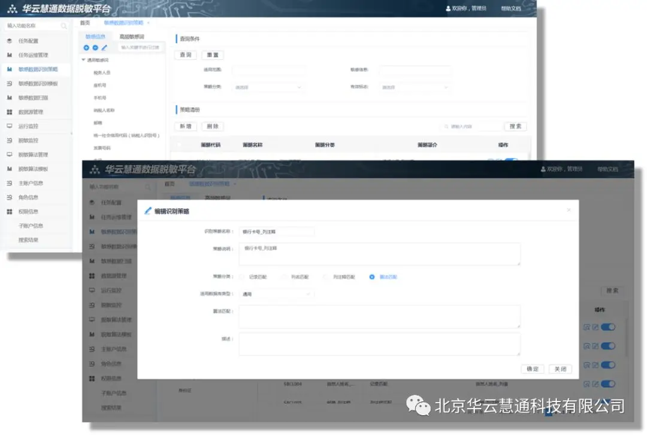This screenshot has height=435, width=647.
Task: Toggle the enable switch in the SBCL004 row
Action: tap(608, 384)
